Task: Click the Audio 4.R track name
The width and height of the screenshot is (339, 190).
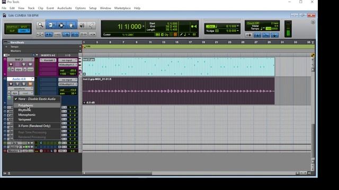Action: 19,79
